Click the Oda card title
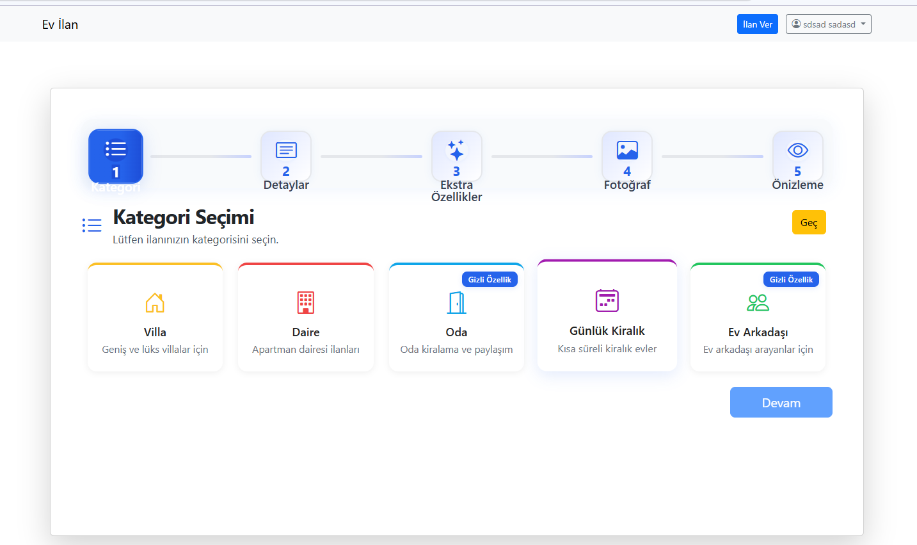The image size is (917, 545). 456,332
